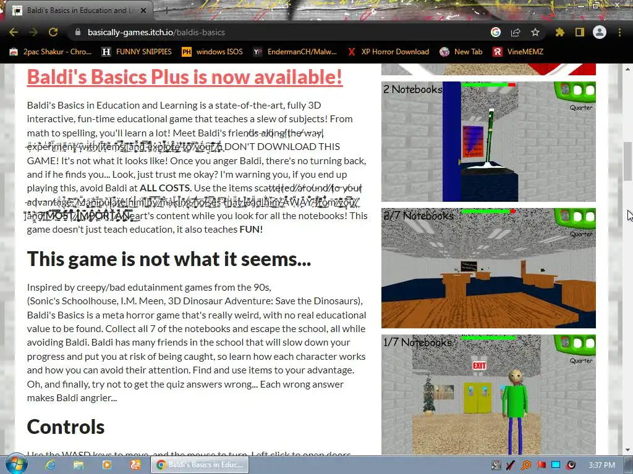Open the Chrome extensions puzzle menu
The width and height of the screenshot is (633, 474).
click(560, 32)
